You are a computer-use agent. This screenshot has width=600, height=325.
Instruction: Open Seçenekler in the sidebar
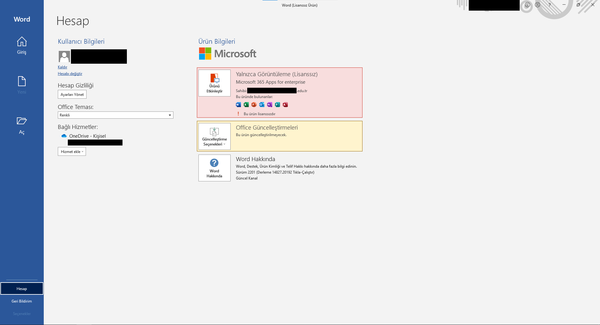tap(22, 313)
